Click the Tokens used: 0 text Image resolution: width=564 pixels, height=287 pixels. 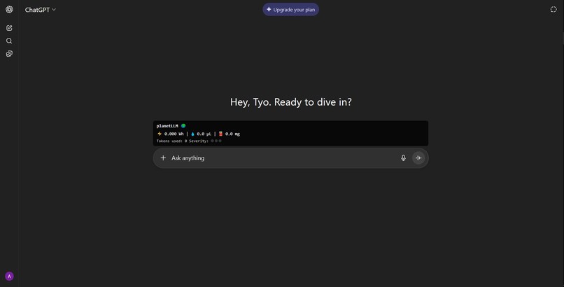(x=171, y=141)
